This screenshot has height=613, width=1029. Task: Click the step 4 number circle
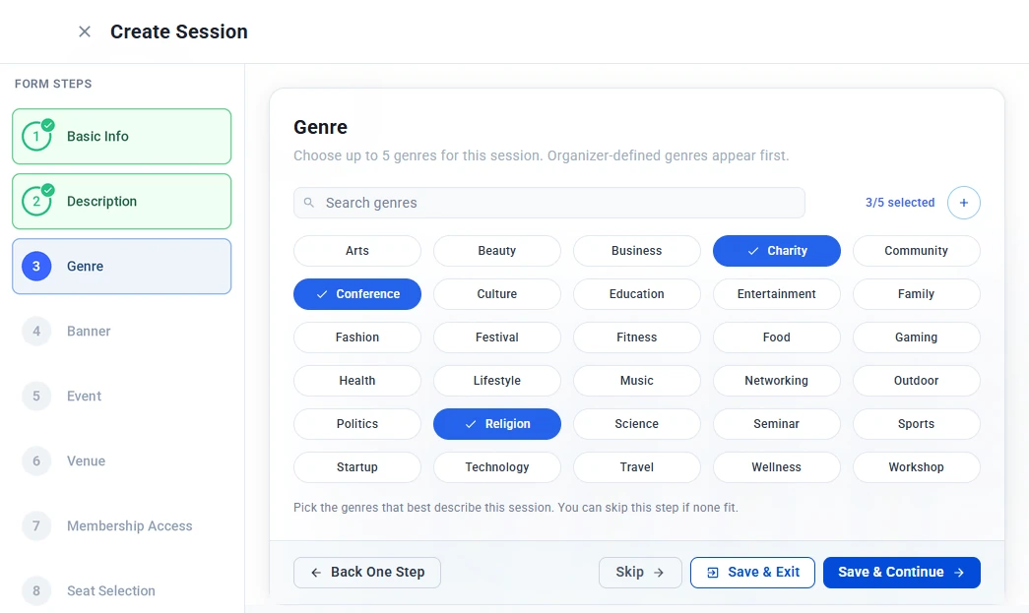pyautogui.click(x=36, y=331)
